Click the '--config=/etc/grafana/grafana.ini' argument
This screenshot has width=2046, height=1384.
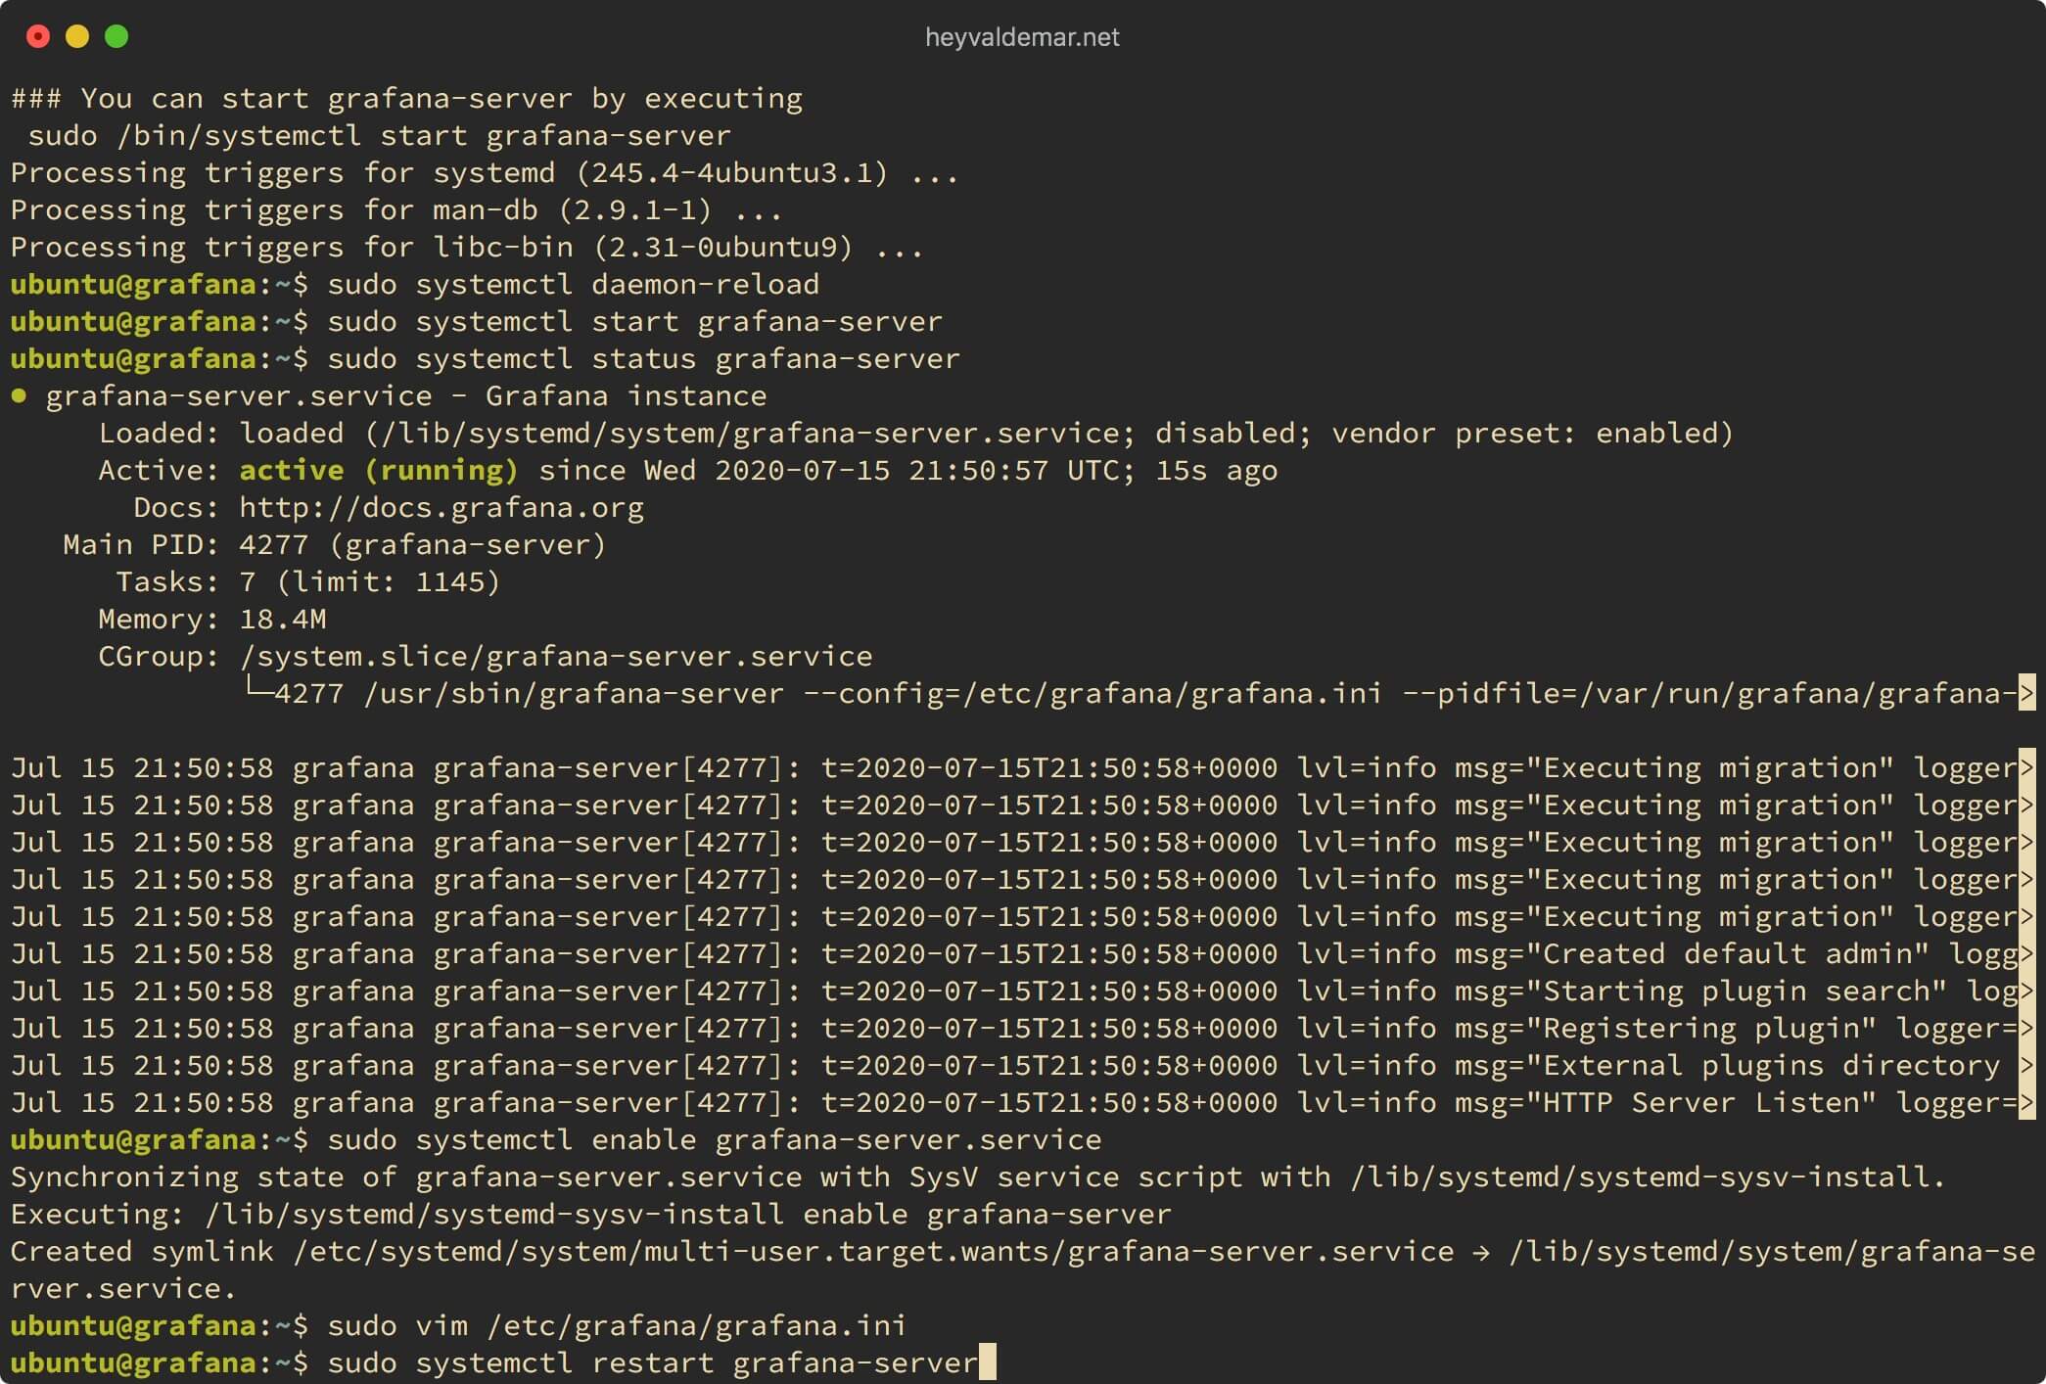1093,694
